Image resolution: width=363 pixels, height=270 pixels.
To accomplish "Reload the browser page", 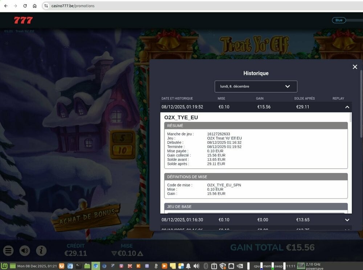I will pos(25,6).
